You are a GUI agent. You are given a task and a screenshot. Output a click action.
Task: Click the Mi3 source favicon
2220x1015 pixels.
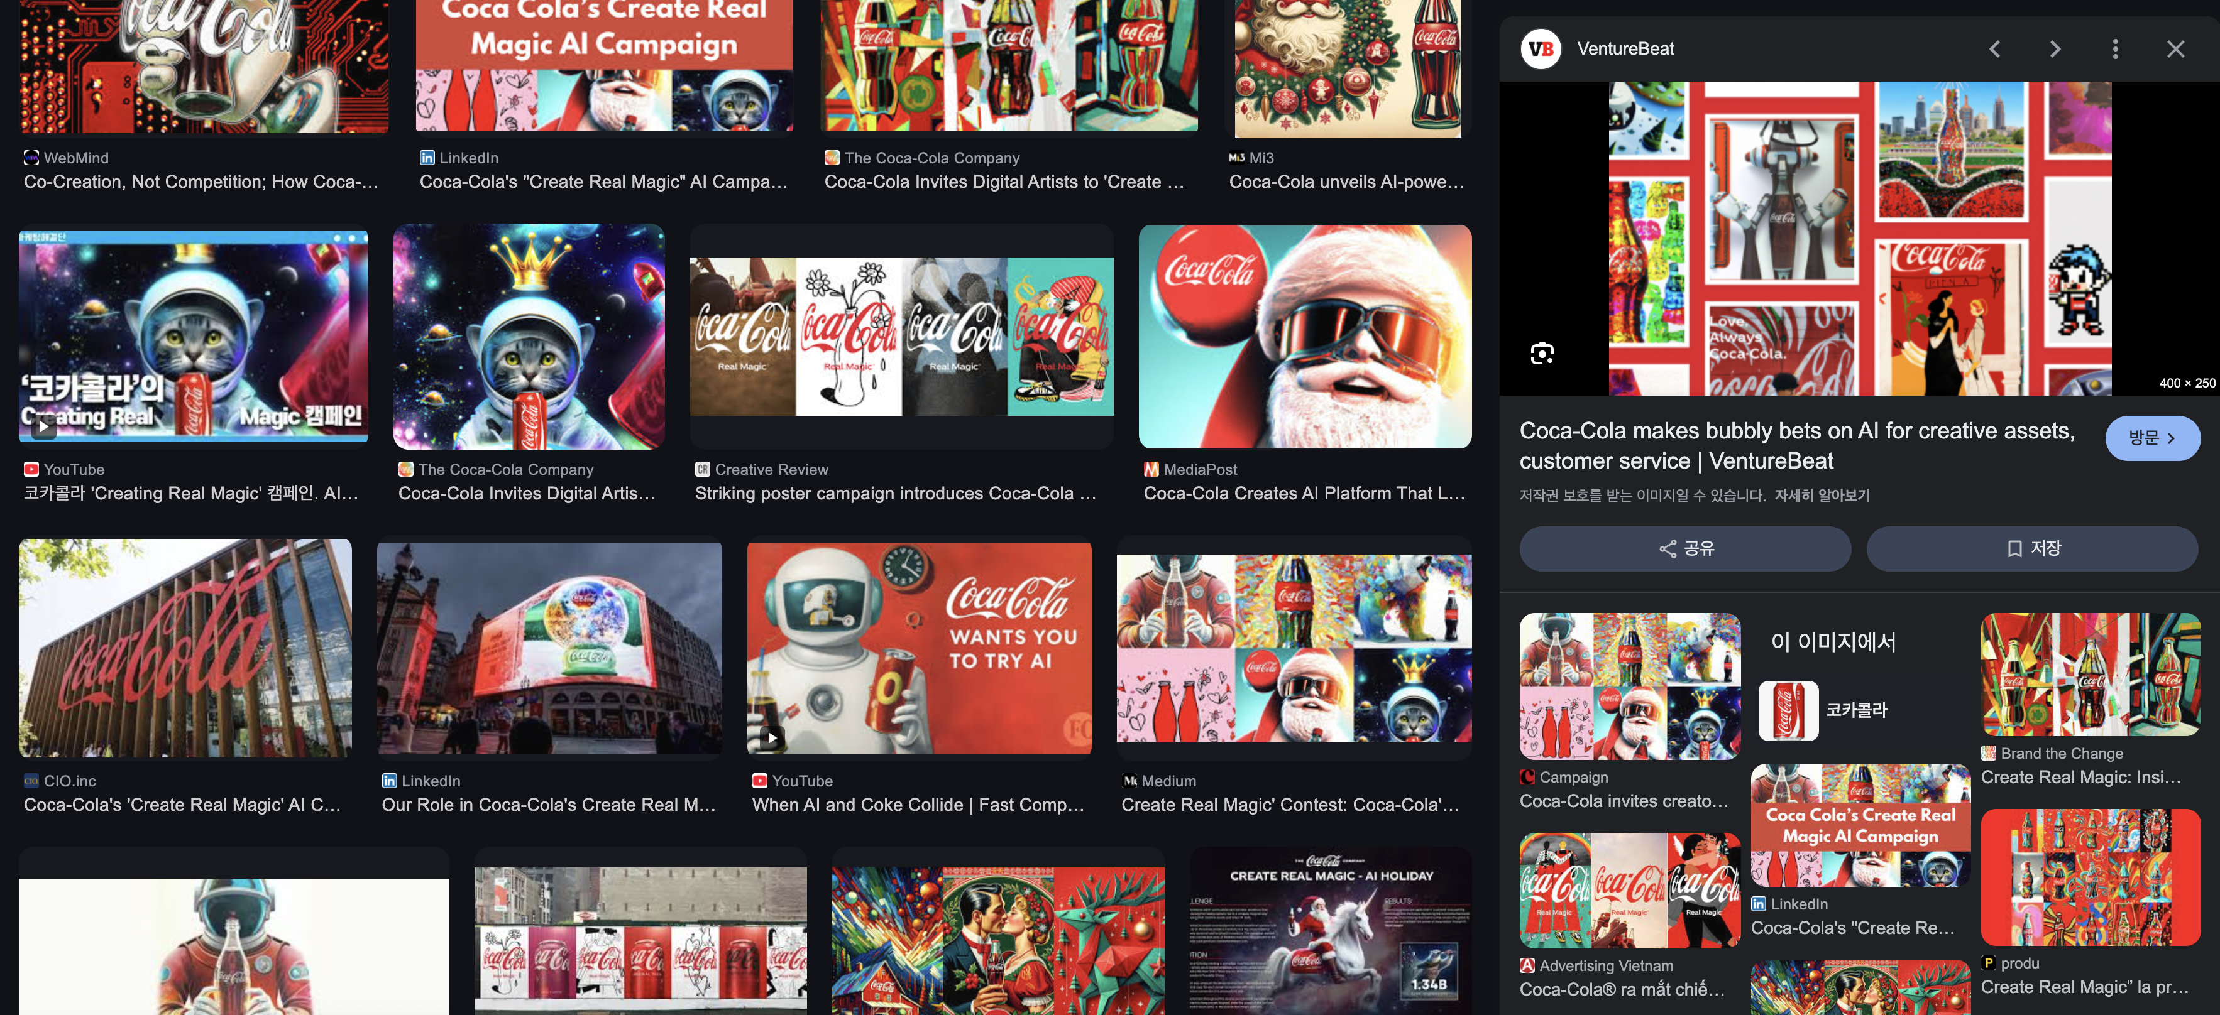coord(1237,158)
